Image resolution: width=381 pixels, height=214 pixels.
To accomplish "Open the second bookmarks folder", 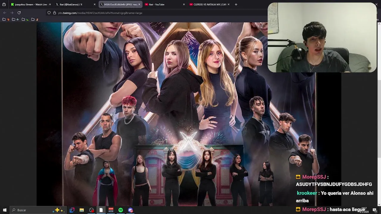I will 15,19.
